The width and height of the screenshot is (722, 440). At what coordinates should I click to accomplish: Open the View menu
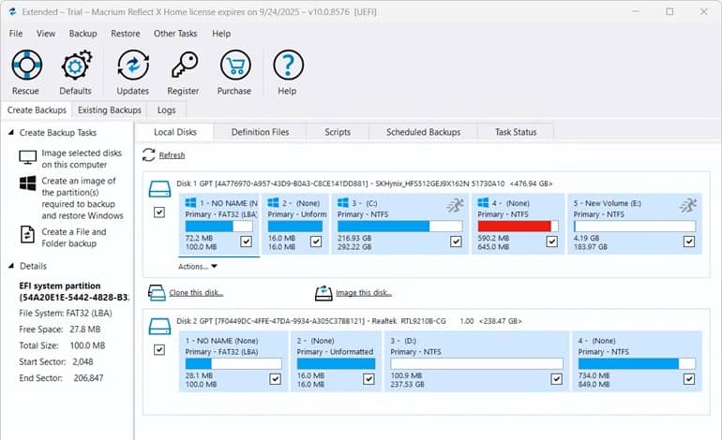(x=46, y=34)
